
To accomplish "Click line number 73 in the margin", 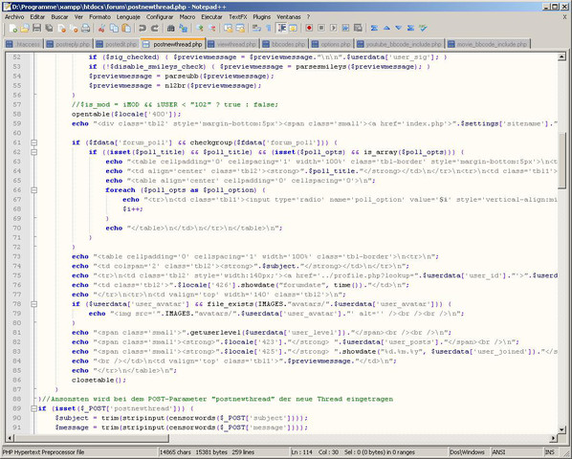I will (x=17, y=256).
